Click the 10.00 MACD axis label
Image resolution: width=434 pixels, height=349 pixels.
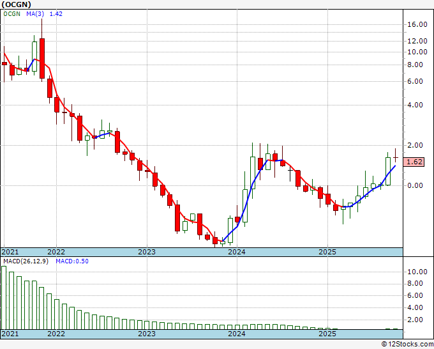pyautogui.click(x=417, y=272)
